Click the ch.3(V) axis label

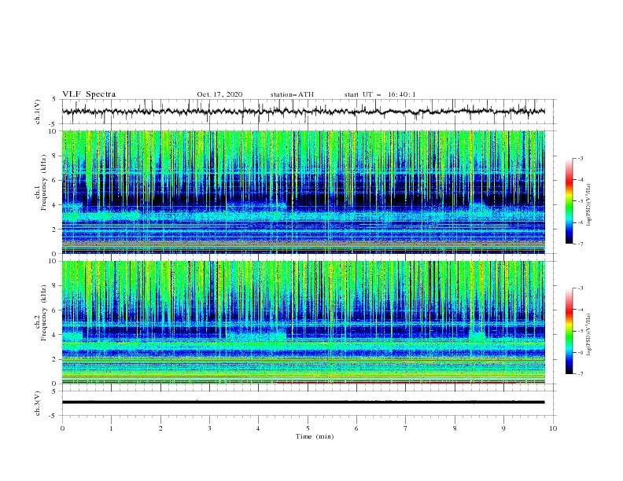coord(38,403)
